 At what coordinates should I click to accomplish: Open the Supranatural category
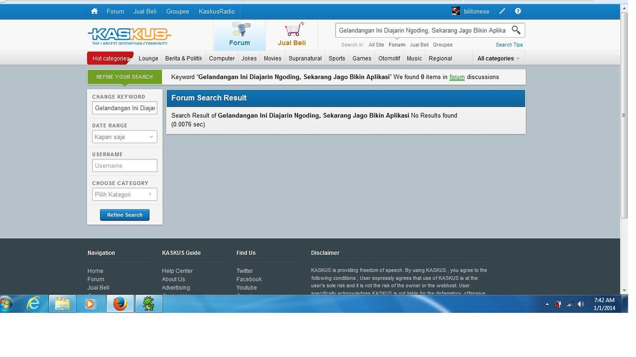pyautogui.click(x=305, y=58)
